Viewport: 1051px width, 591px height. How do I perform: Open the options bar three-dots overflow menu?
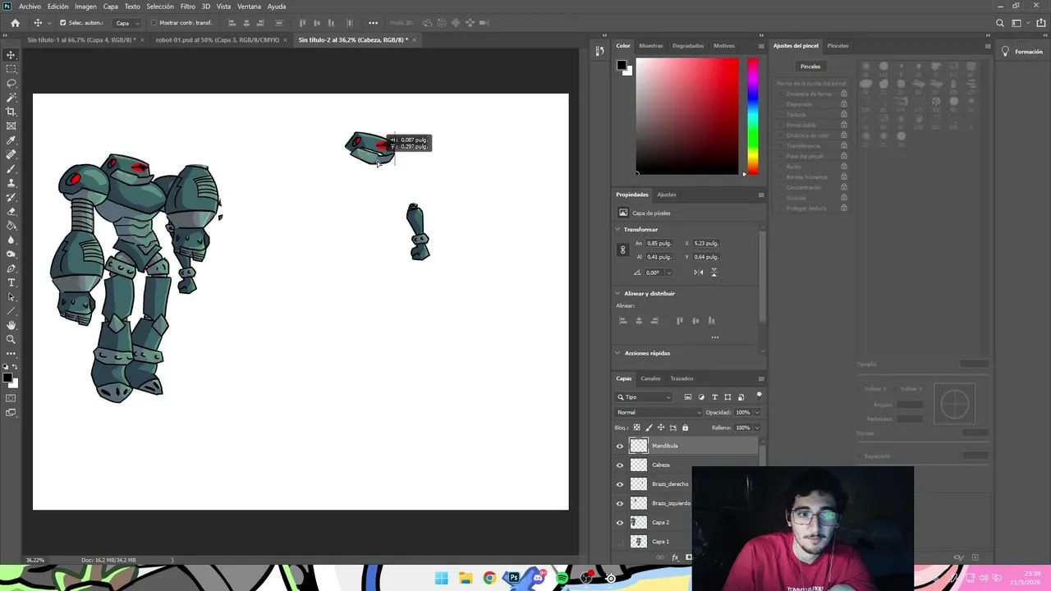tap(373, 23)
